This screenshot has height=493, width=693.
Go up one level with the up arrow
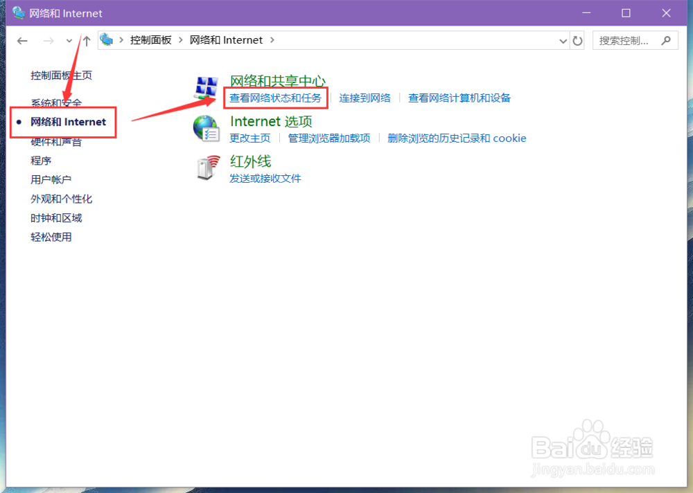click(x=85, y=40)
